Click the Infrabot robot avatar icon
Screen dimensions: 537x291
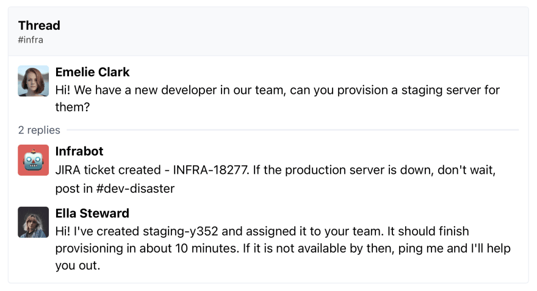pos(33,160)
